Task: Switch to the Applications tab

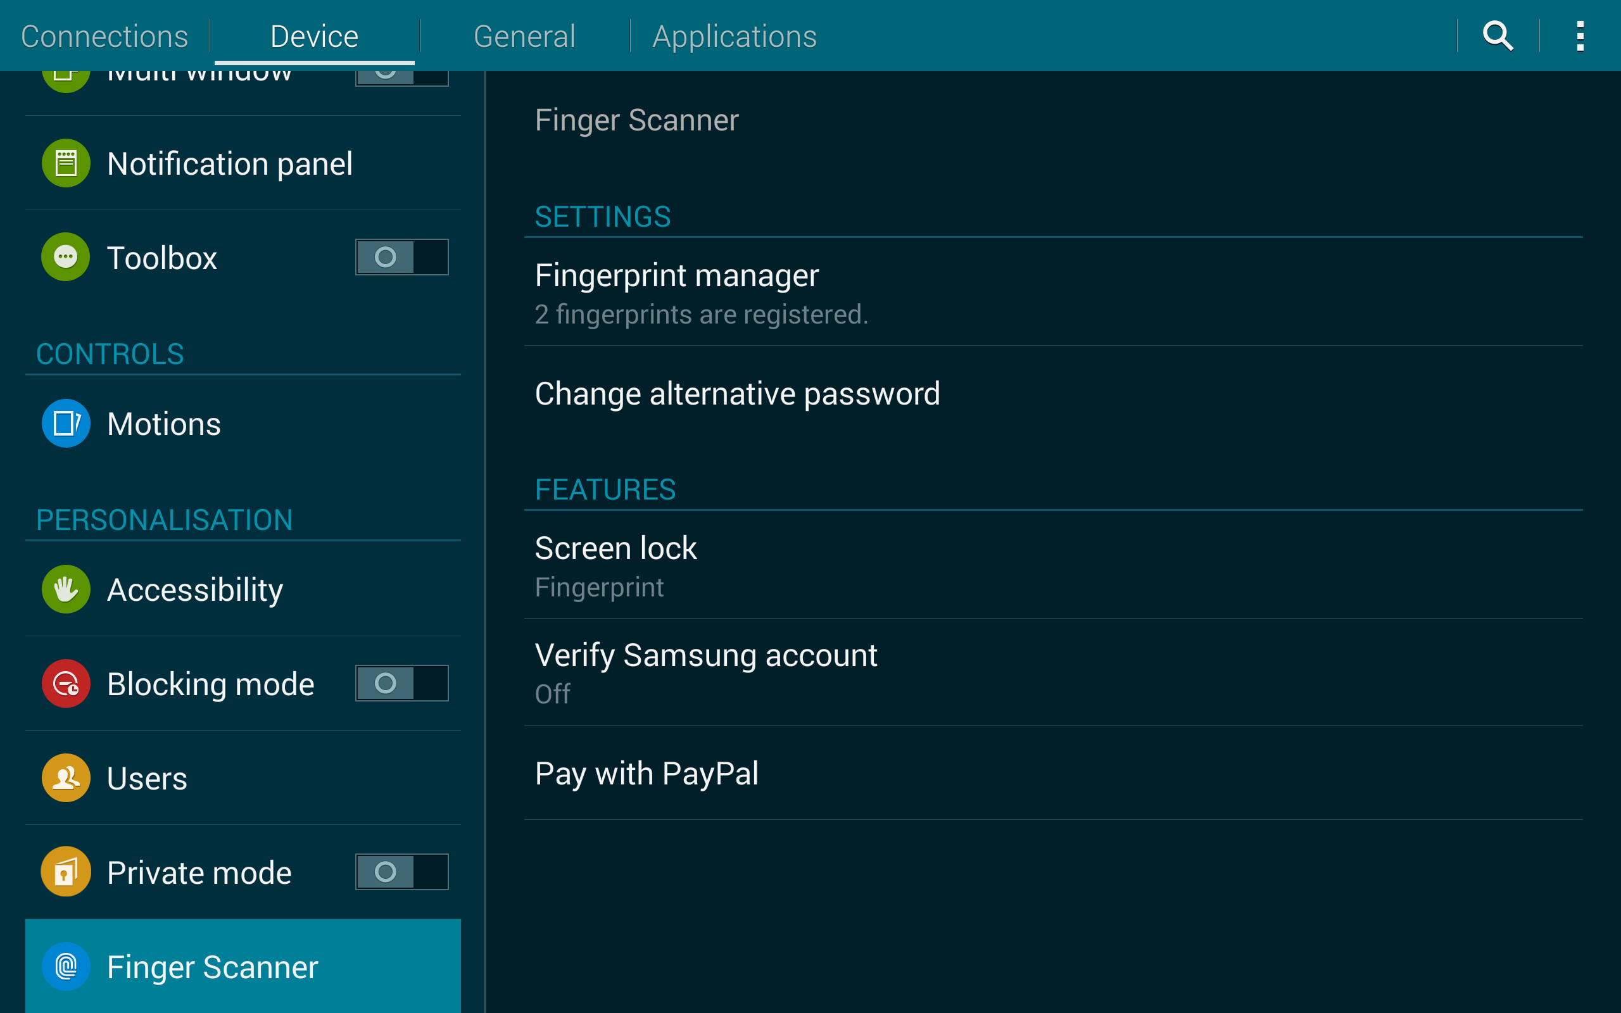Action: coord(734,35)
